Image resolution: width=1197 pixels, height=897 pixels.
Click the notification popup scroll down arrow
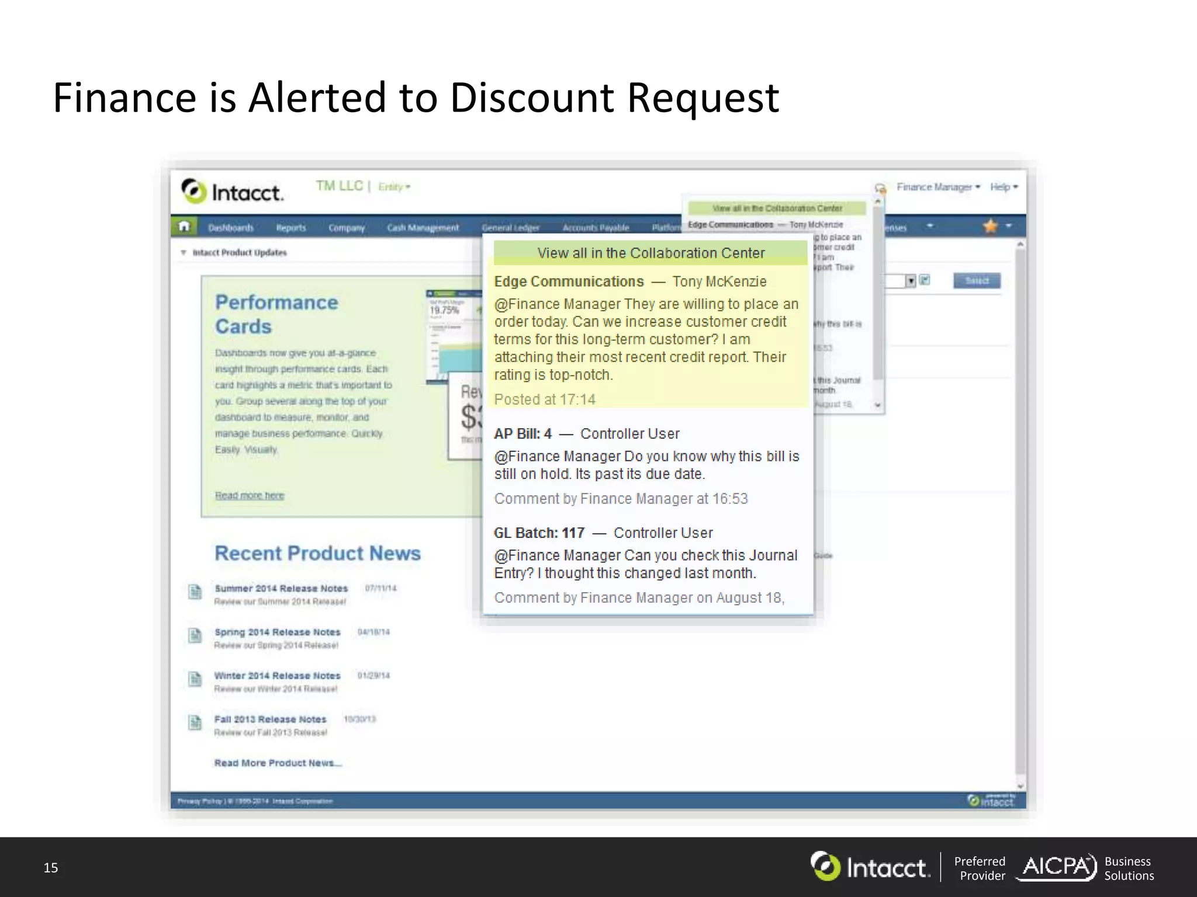[x=877, y=405]
